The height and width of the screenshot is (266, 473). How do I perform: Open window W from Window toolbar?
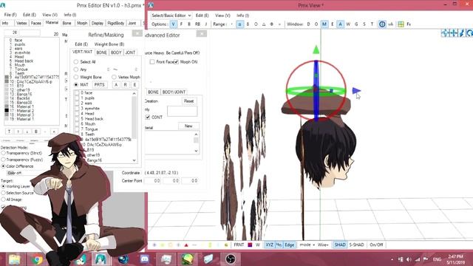348,24
